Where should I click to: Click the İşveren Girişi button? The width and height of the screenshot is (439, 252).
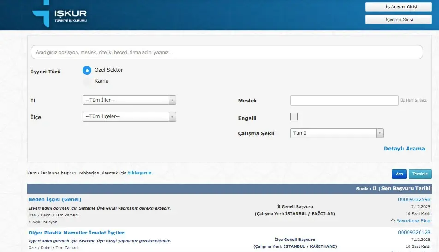click(398, 19)
